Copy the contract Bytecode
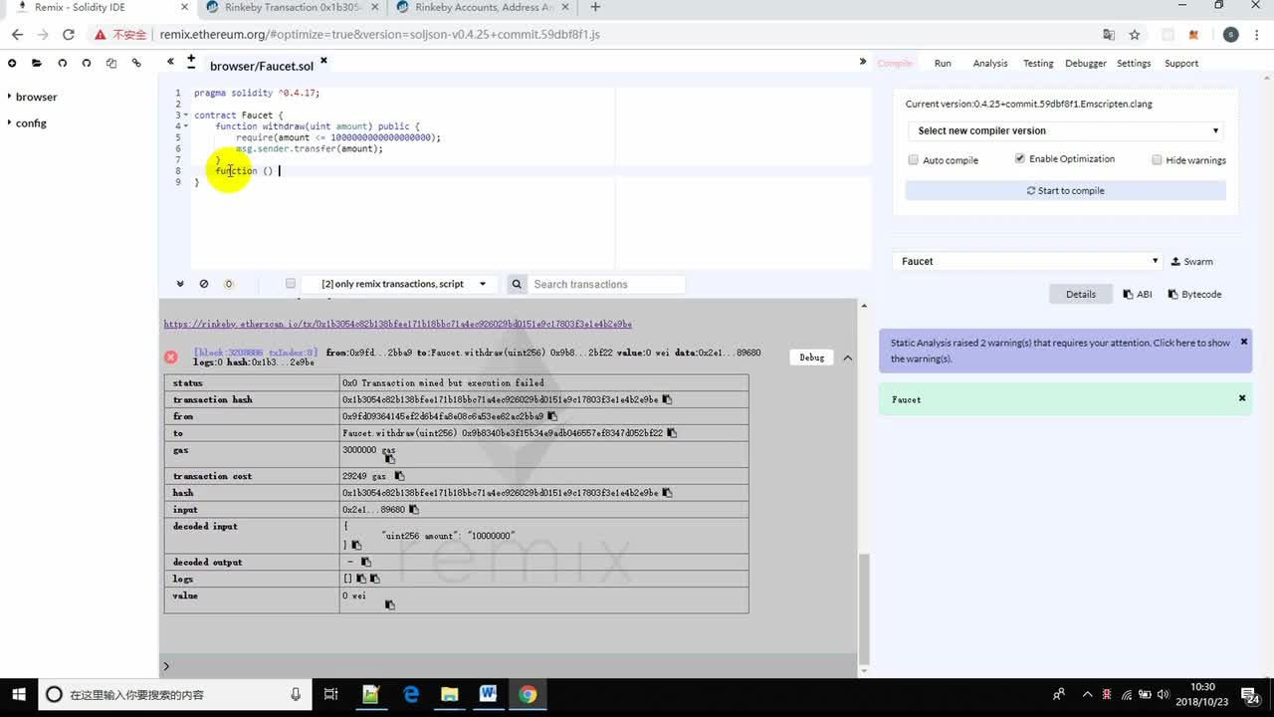1274x717 pixels. (1195, 294)
